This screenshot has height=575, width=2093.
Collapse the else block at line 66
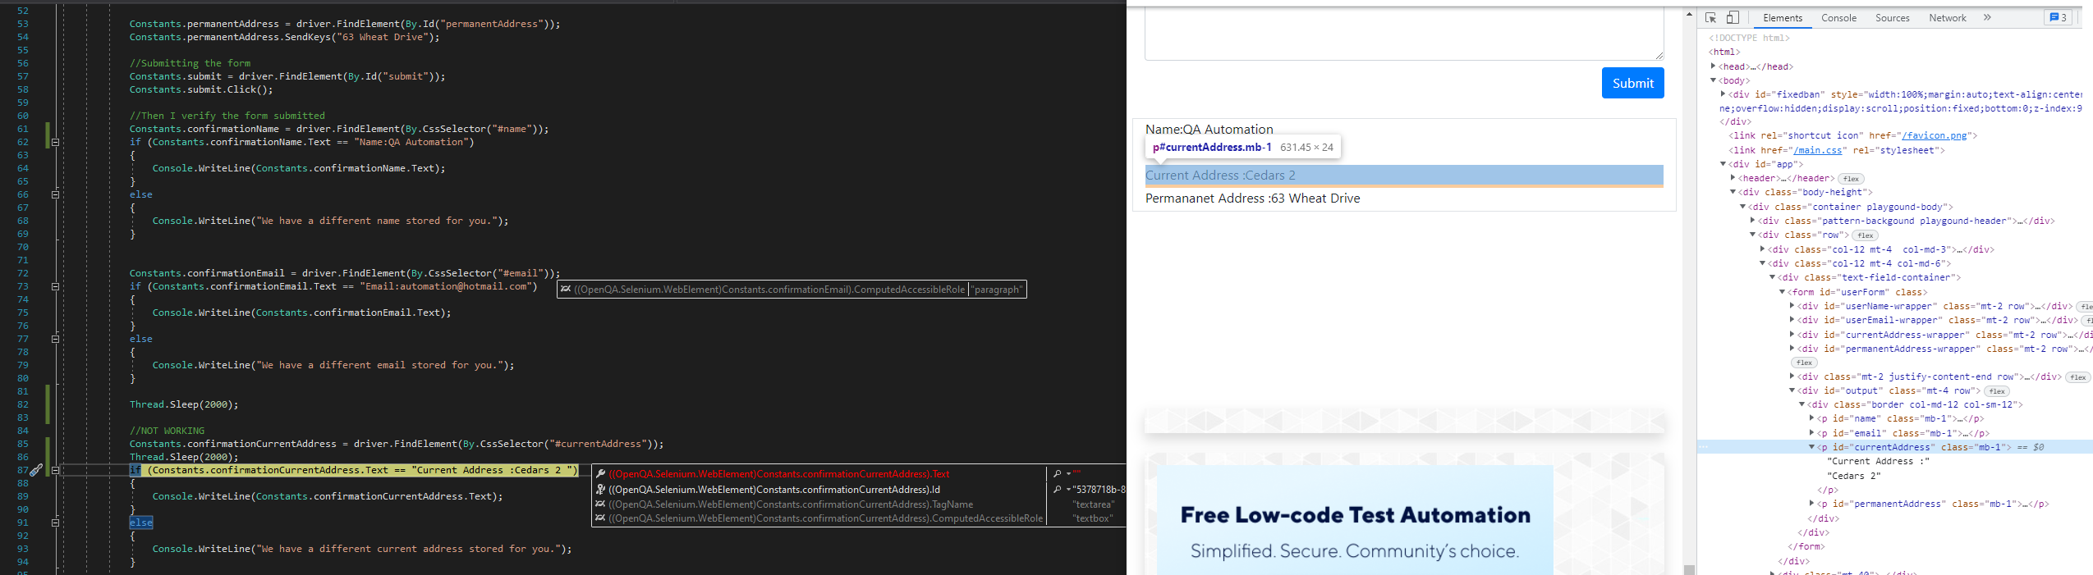[x=55, y=194]
